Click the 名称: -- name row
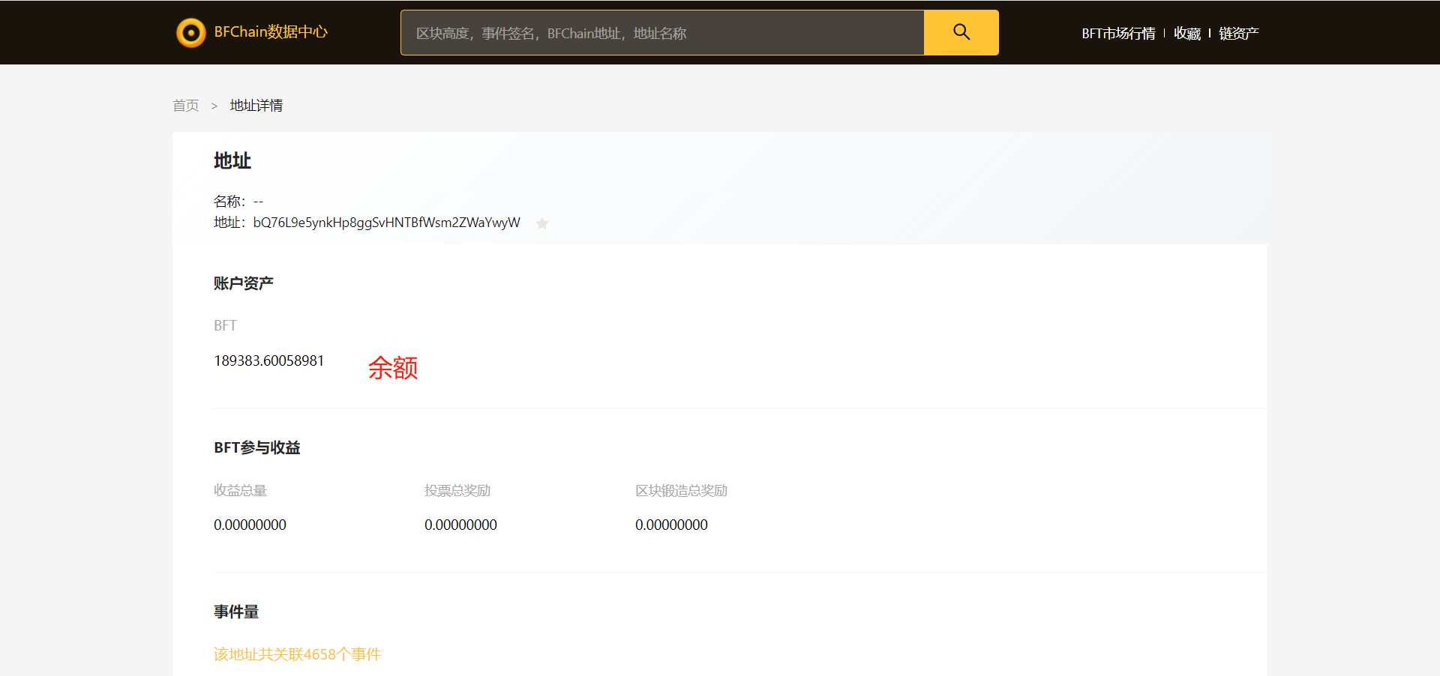1440x676 pixels. [238, 202]
